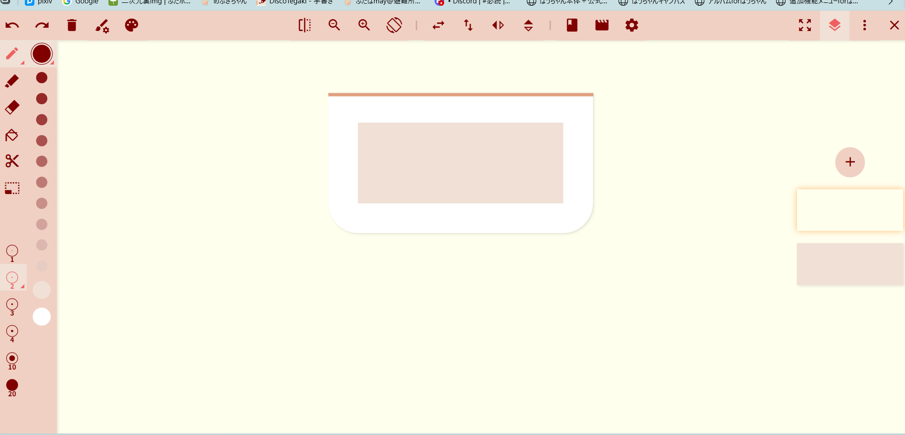The width and height of the screenshot is (905, 435).
Task: Add a new layer with plus button
Action: pyautogui.click(x=850, y=162)
